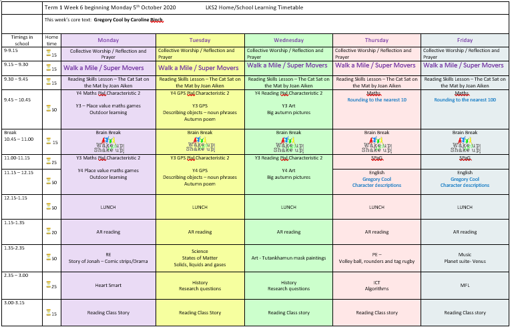Open Thursday's Rounding to the nearest 10 link
This screenshot has width=512, height=329.
pyautogui.click(x=376, y=100)
